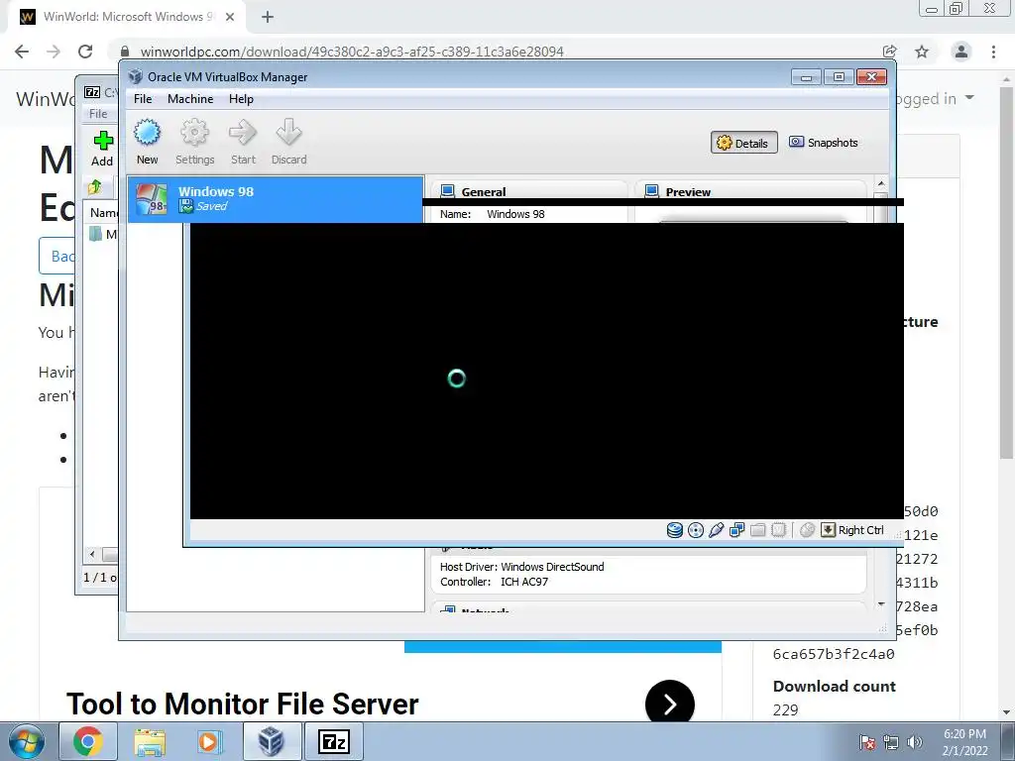Click the USB devices indicator icon
This screenshot has height=761, width=1015.
pyautogui.click(x=716, y=530)
